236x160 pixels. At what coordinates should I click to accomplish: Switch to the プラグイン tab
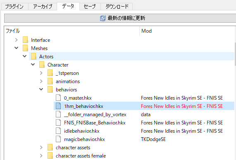click(14, 7)
